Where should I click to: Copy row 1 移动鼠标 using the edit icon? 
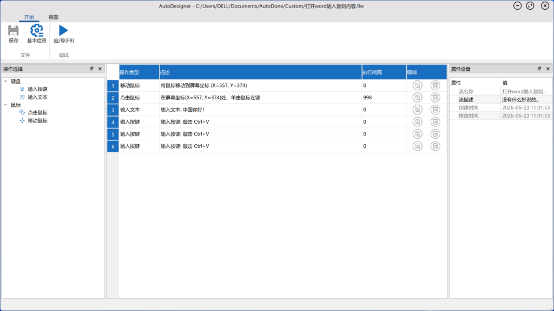(x=417, y=85)
